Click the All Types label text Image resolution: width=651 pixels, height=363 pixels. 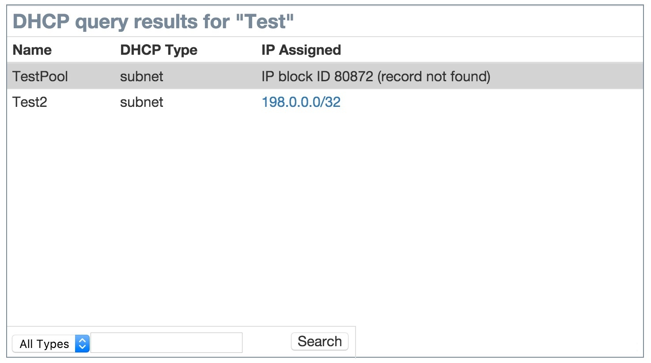[x=44, y=344]
